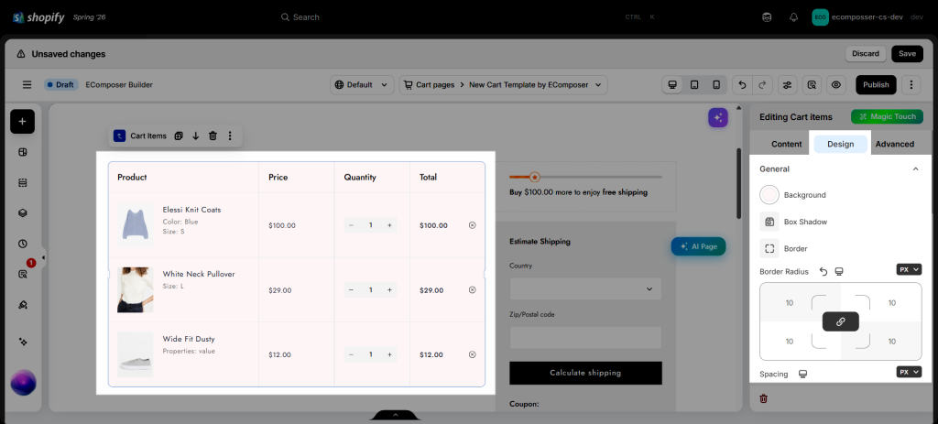
Task: Click the undo arrow in top toolbar
Action: click(742, 85)
